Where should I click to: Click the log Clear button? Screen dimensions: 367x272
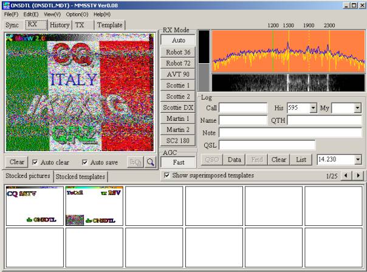[x=279, y=160]
